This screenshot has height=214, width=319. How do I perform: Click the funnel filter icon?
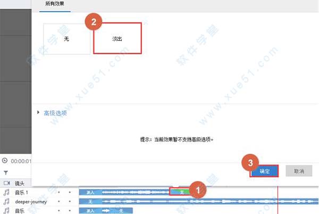pyautogui.click(x=6, y=172)
